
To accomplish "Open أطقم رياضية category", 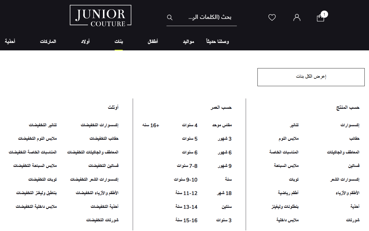I will tap(288, 193).
